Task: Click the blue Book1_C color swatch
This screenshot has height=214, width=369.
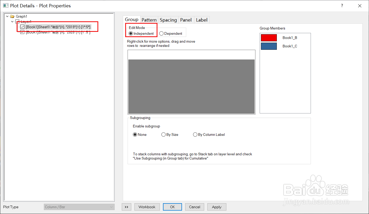Action: [269, 46]
